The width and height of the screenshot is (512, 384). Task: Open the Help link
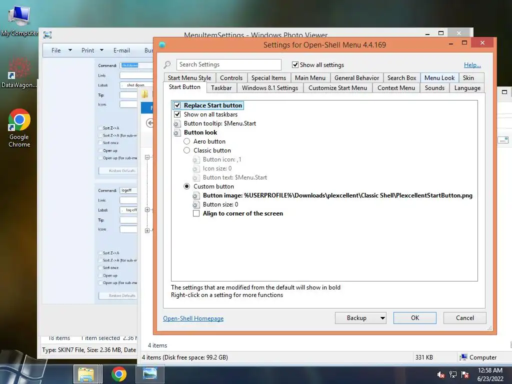[472, 65]
